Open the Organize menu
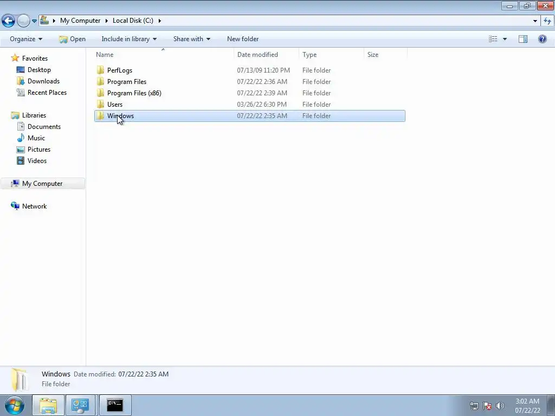 tap(26, 39)
